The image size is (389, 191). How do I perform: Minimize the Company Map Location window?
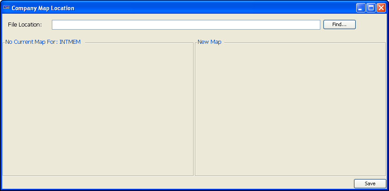[x=361, y=8]
